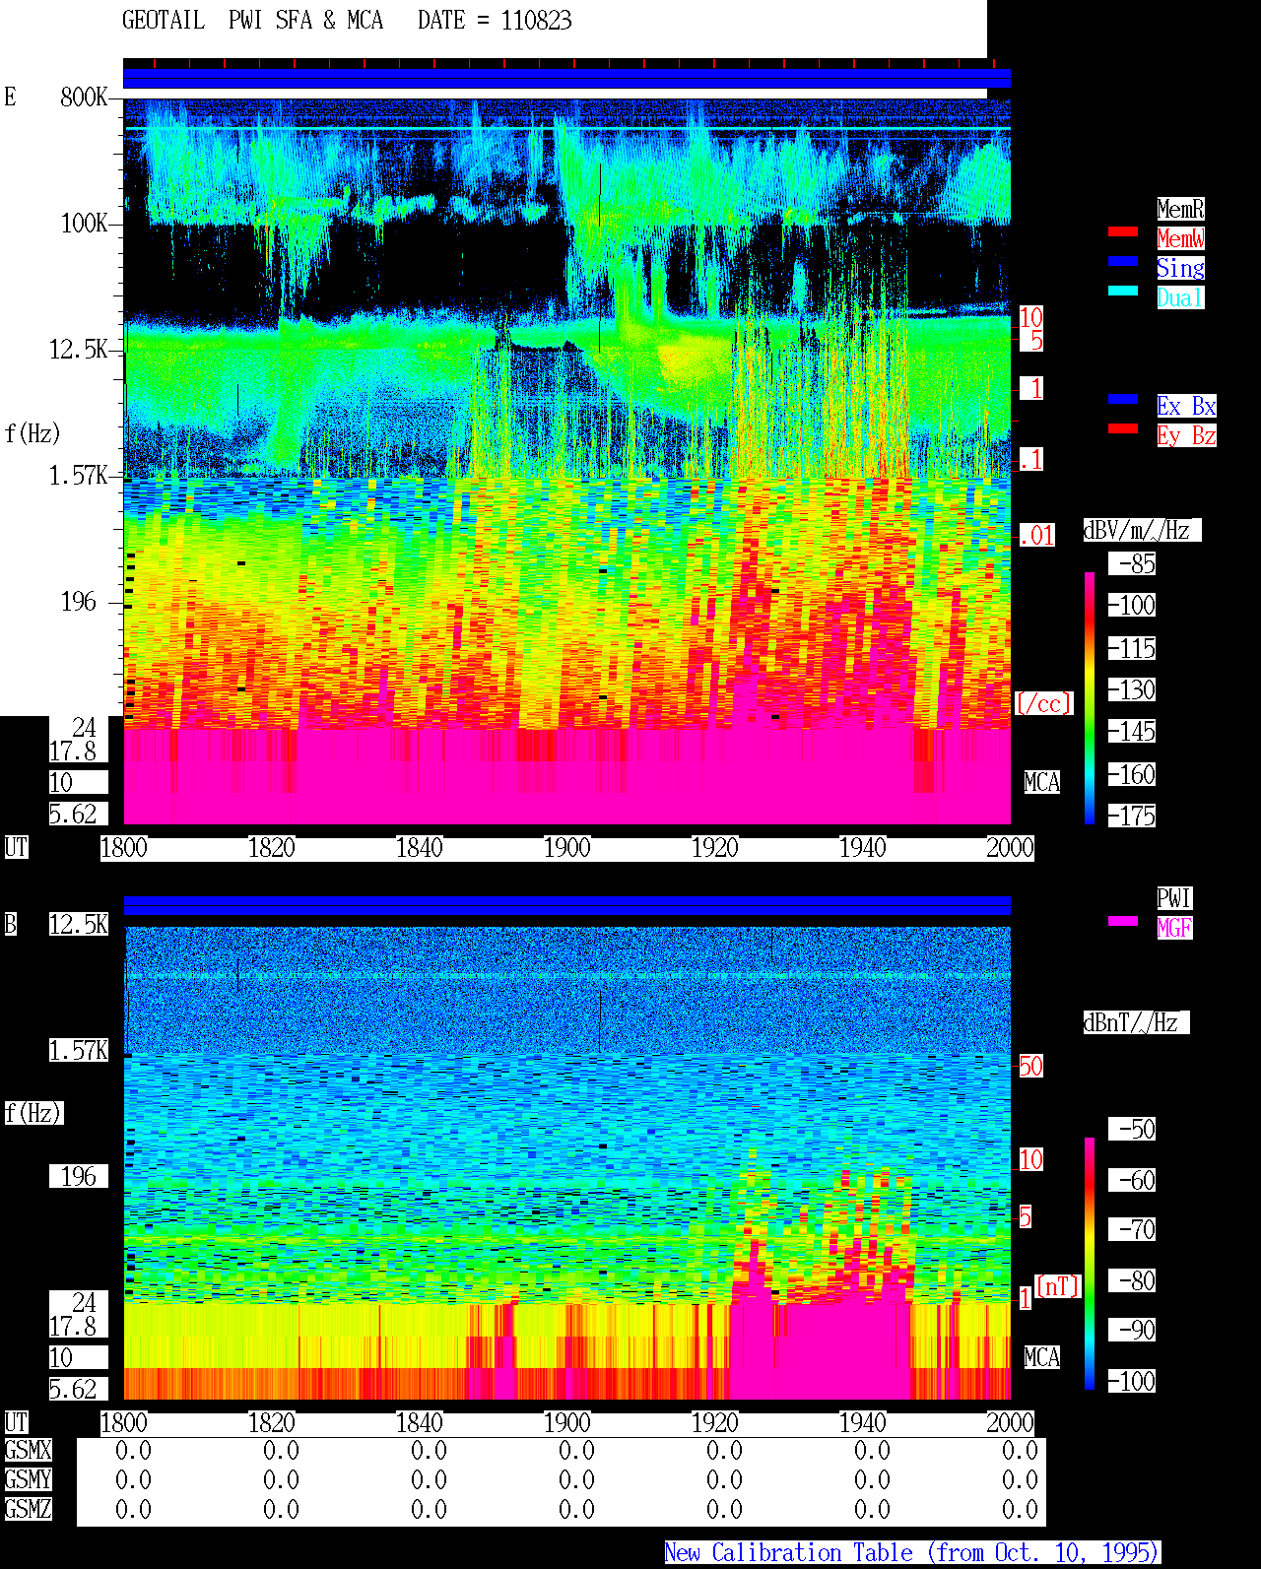Click the MGF legend label
Image resolution: width=1261 pixels, height=1569 pixels.
1174,928
